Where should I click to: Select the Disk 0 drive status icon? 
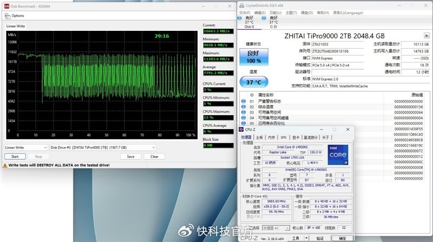pos(239,18)
